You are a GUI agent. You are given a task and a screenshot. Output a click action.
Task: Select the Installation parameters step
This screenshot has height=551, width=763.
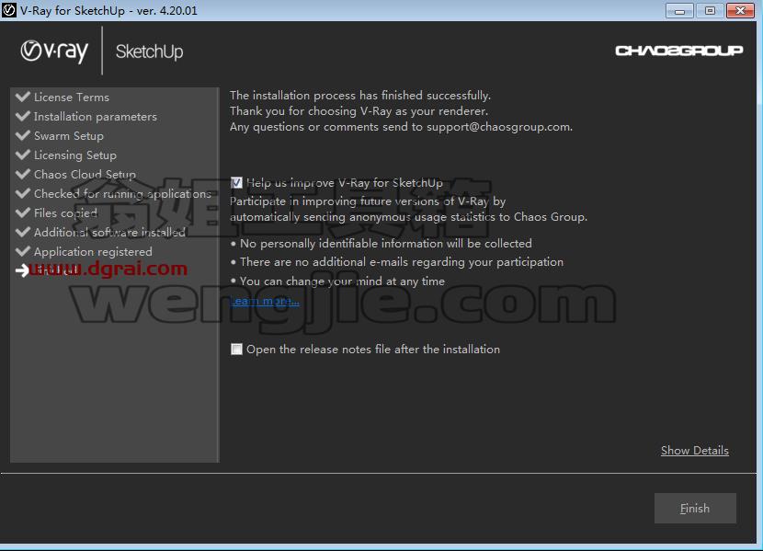(96, 116)
